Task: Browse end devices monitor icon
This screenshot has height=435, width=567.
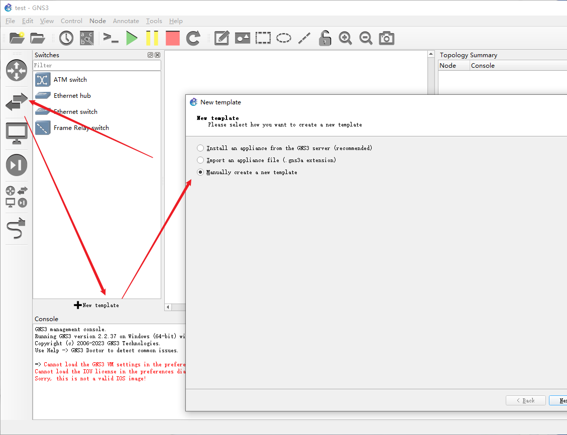Action: click(x=17, y=133)
